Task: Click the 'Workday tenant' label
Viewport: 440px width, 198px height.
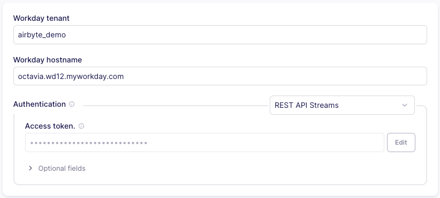Action: (41, 18)
